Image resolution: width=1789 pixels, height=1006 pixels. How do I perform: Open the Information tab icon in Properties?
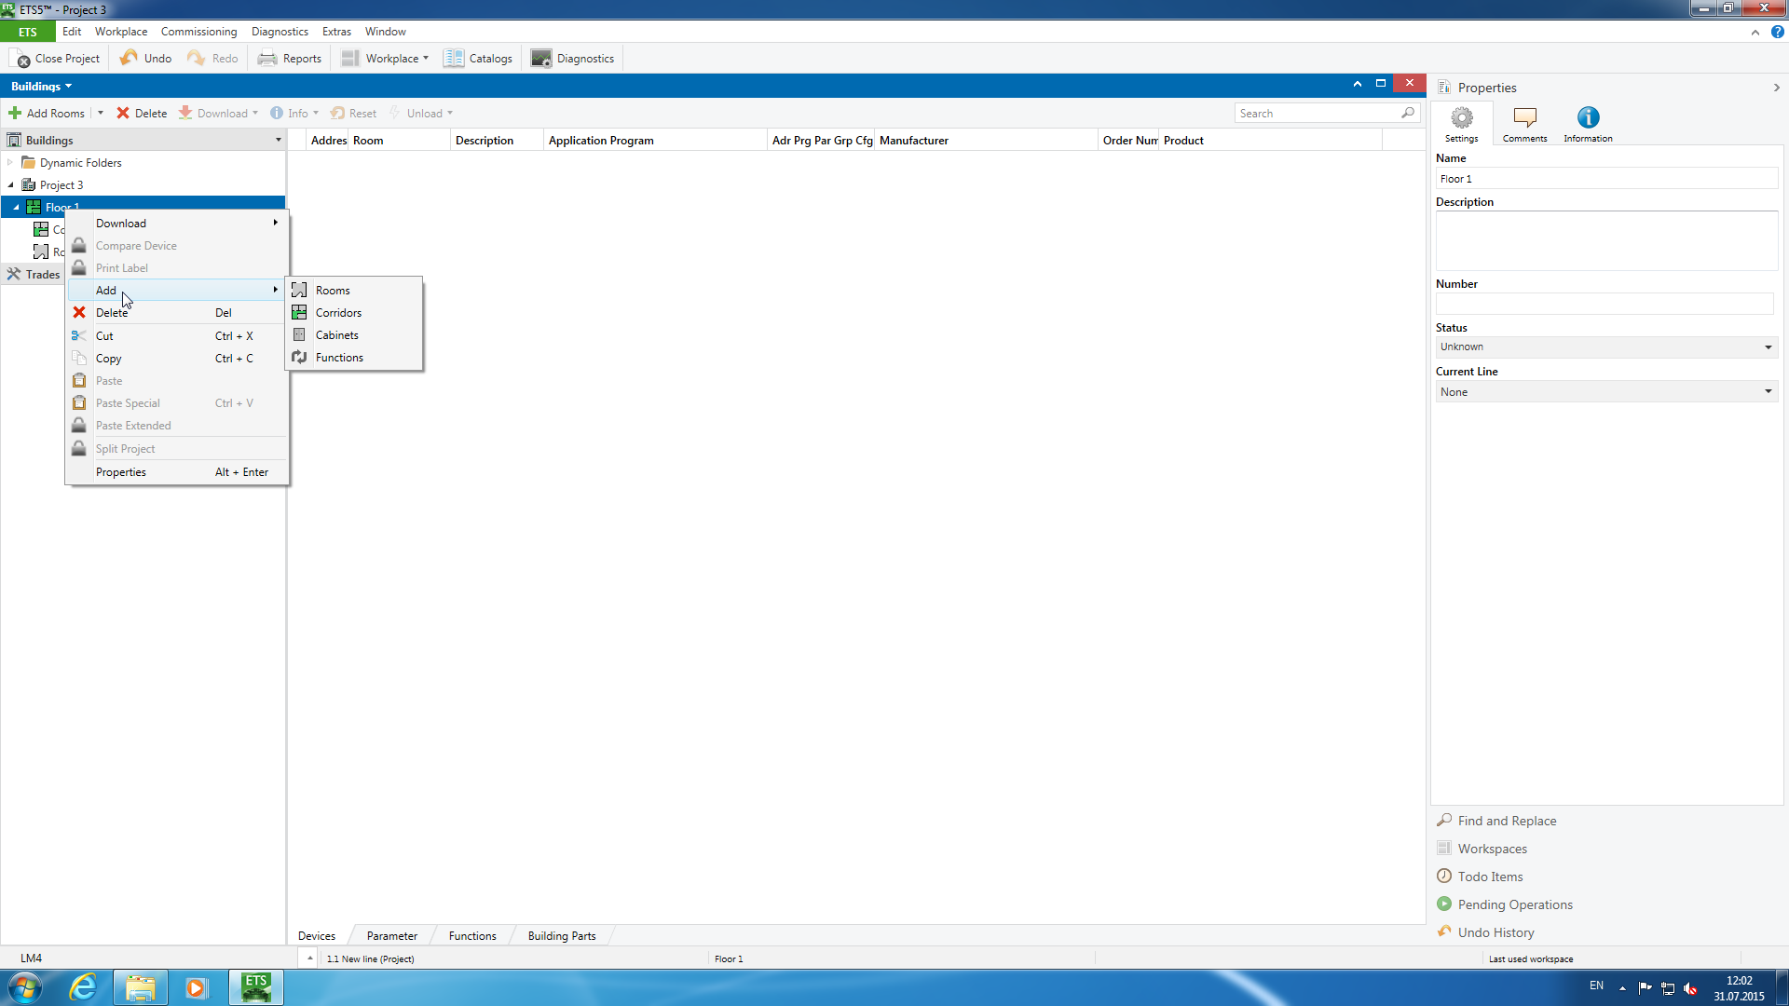pyautogui.click(x=1588, y=119)
